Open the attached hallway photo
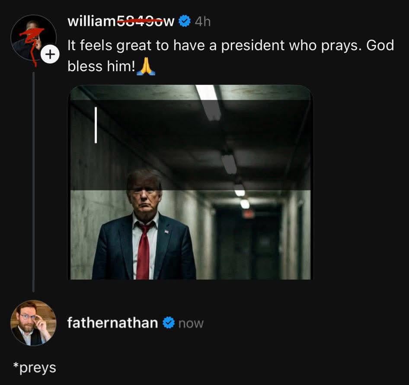Image resolution: width=409 pixels, height=385 pixels. coord(190,182)
